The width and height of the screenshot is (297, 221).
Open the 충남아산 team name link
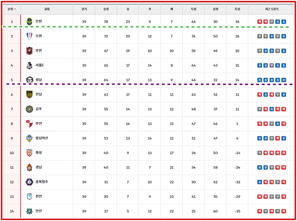(x=42, y=138)
